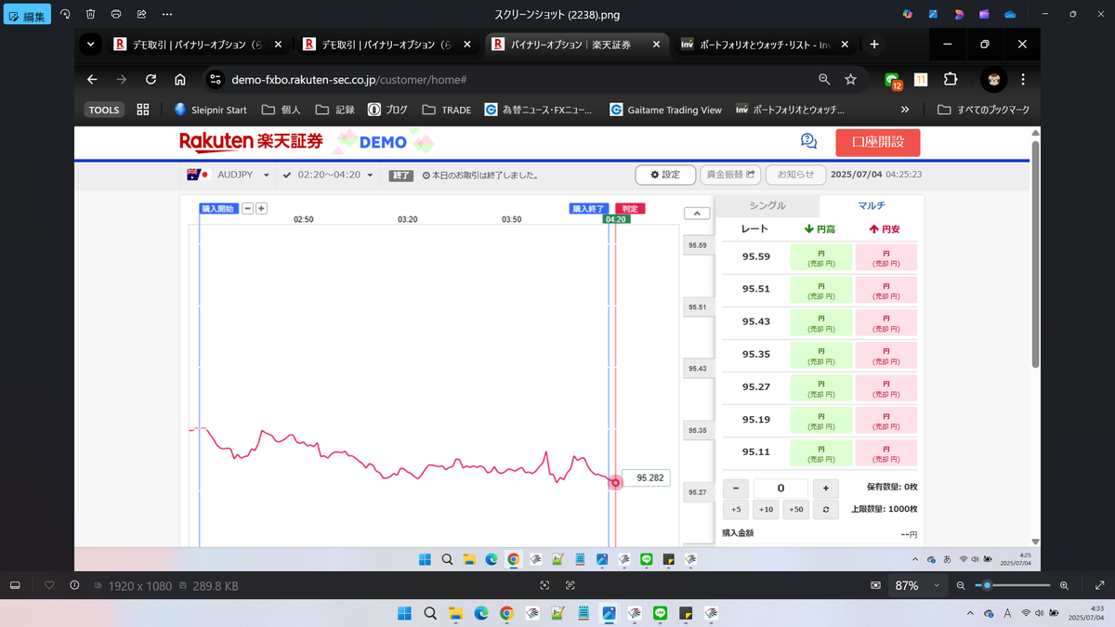Click the 編集 edit button in Photos

click(x=26, y=15)
